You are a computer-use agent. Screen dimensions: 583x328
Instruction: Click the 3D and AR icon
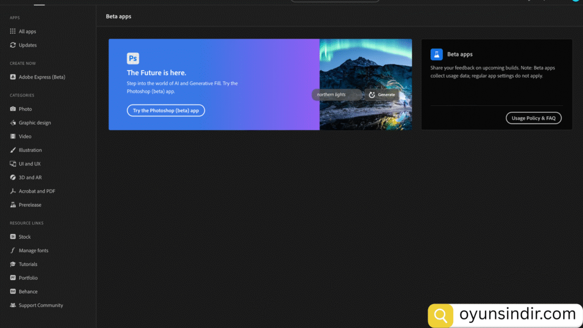click(13, 177)
